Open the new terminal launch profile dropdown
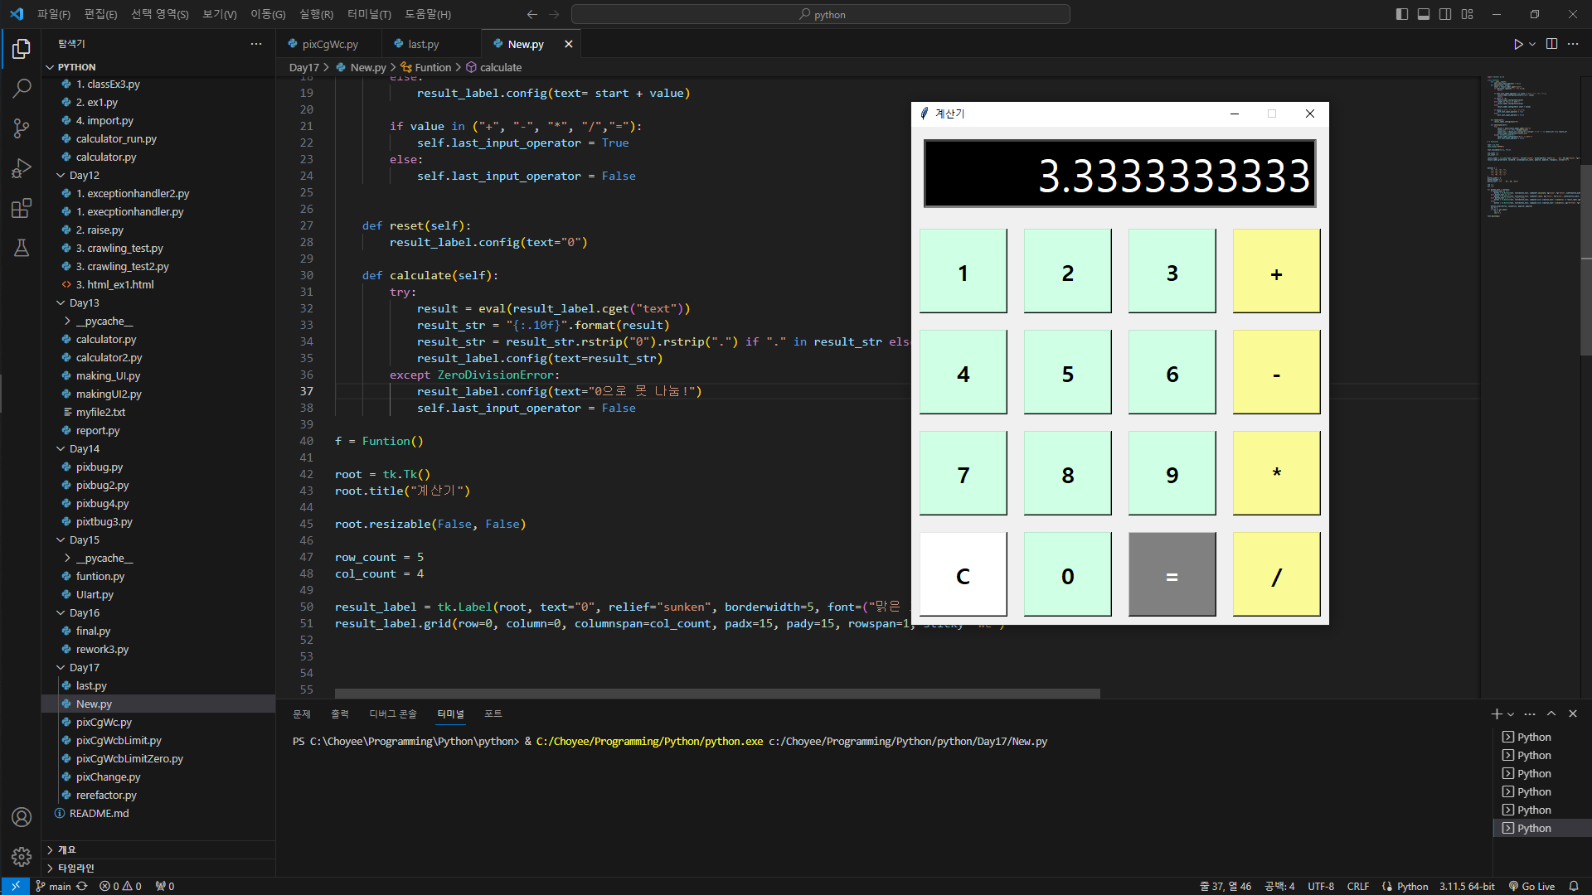Screen dimensions: 1592x895 tap(1511, 714)
